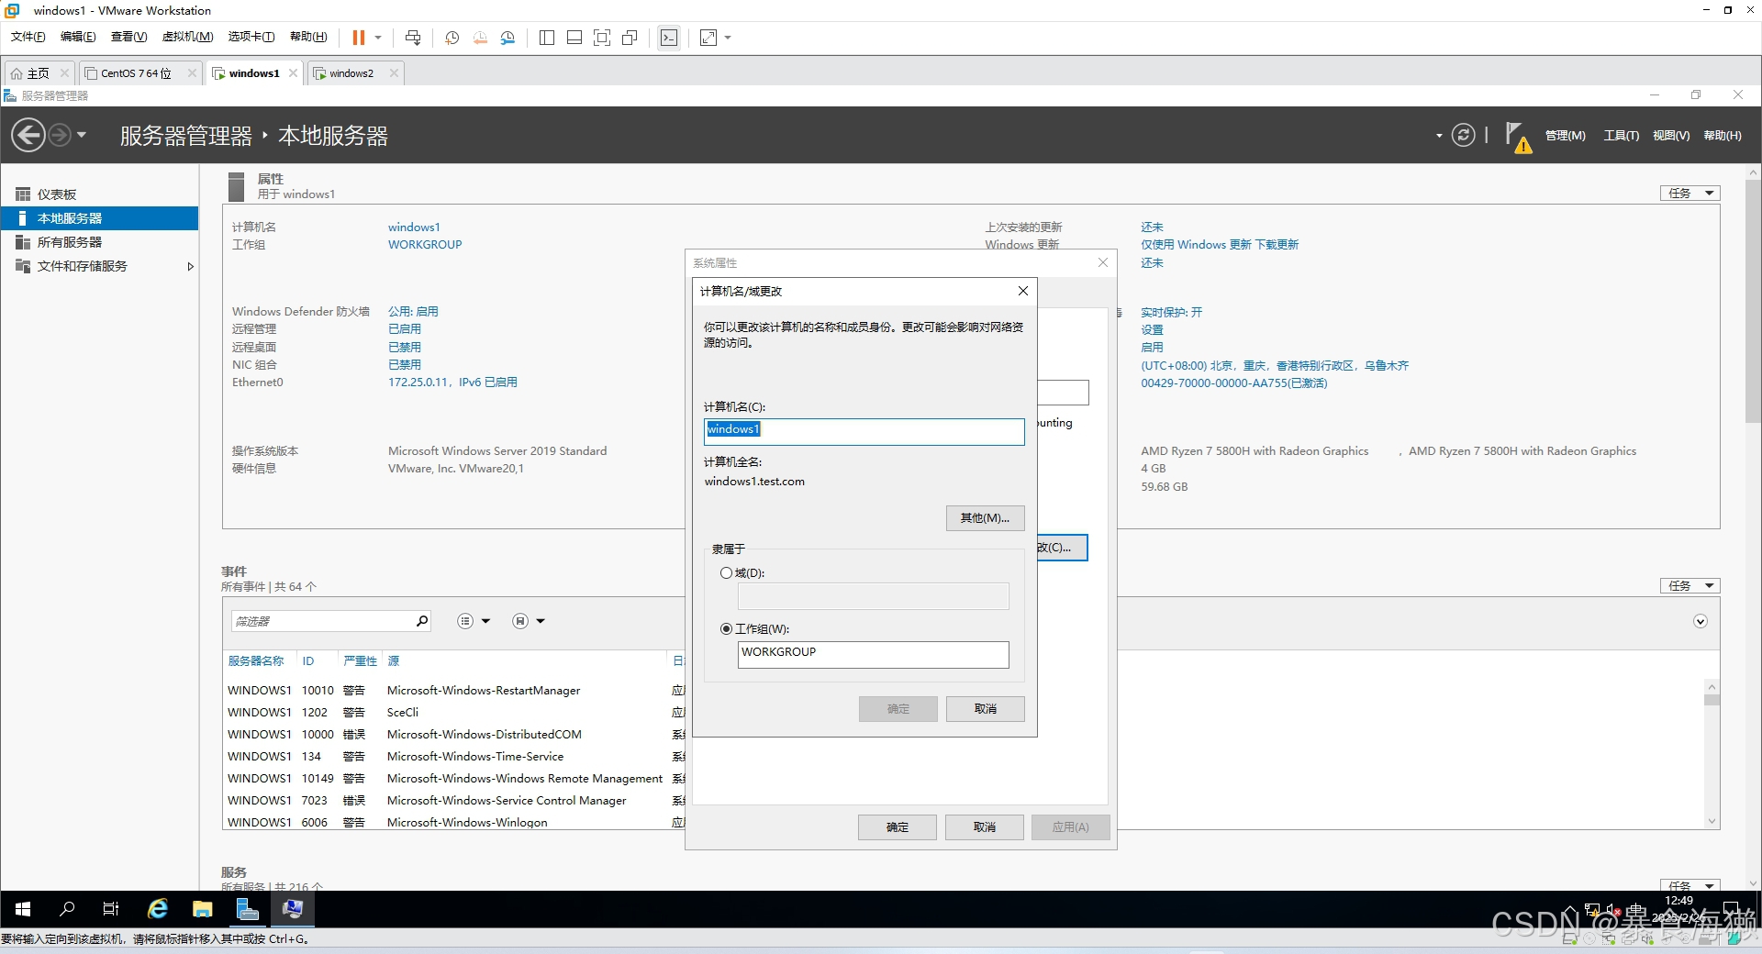
Task: Expand the events panel with the chevron
Action: 1701,622
